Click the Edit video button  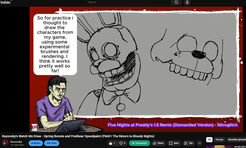tap(52, 143)
